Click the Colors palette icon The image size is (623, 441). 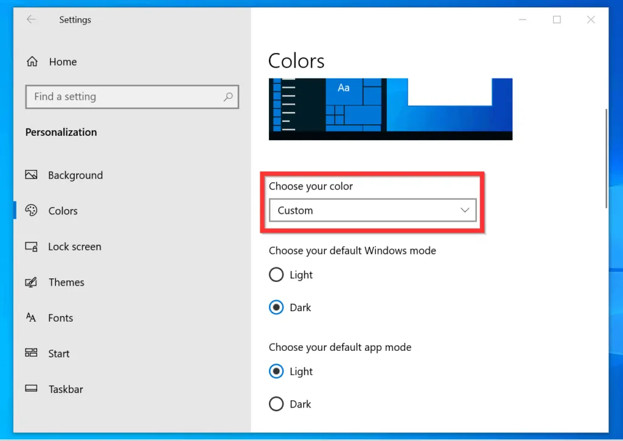point(31,211)
